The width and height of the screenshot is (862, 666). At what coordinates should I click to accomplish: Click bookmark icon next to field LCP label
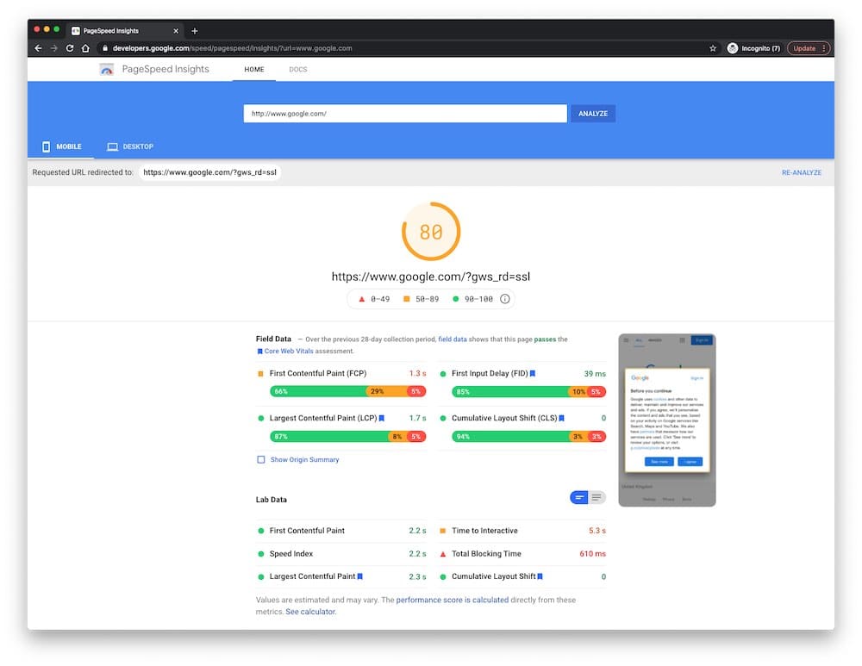382,418
